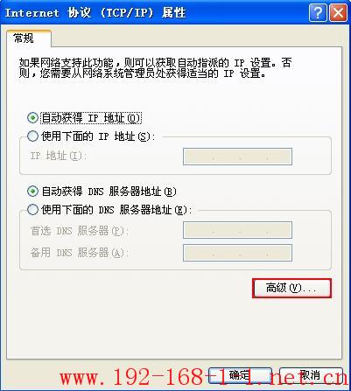The width and height of the screenshot is (351, 391).
Task: Confirm with the 确定 button
Action: (240, 376)
